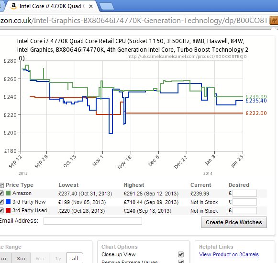Click the Jan 25 x-axis date label
The width and height of the screenshot is (278, 263).
pos(237,161)
